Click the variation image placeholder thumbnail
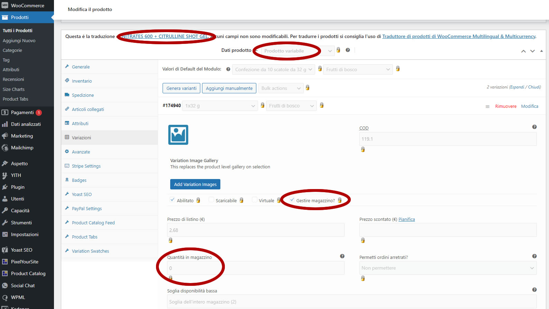This screenshot has width=549, height=309. point(178,135)
